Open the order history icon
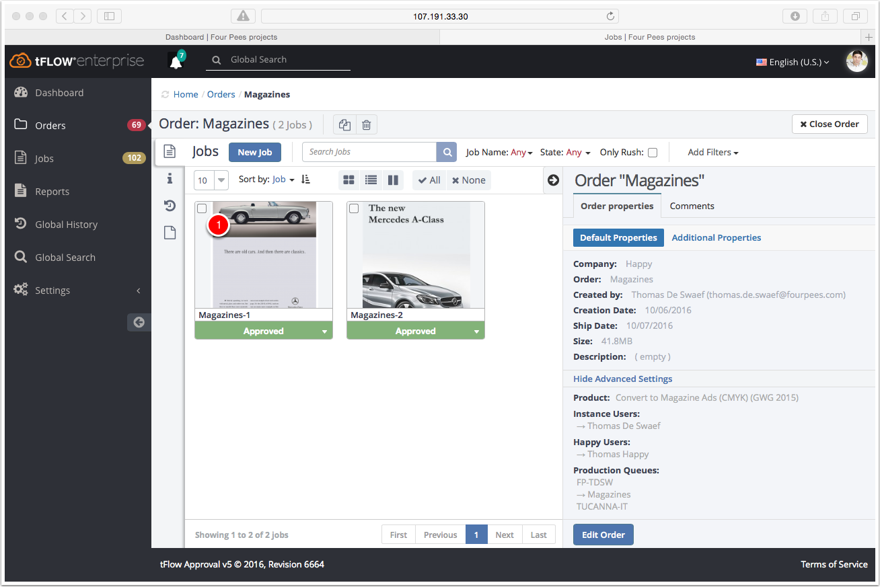 [x=170, y=206]
